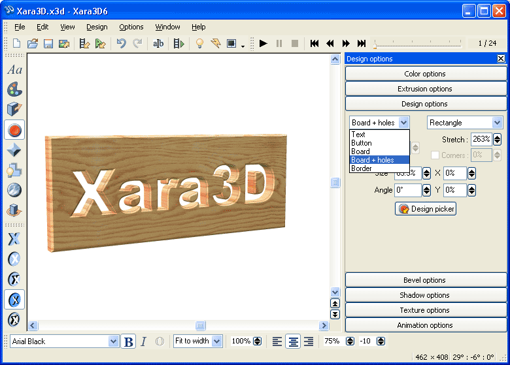Click the New document icon

pos(16,44)
